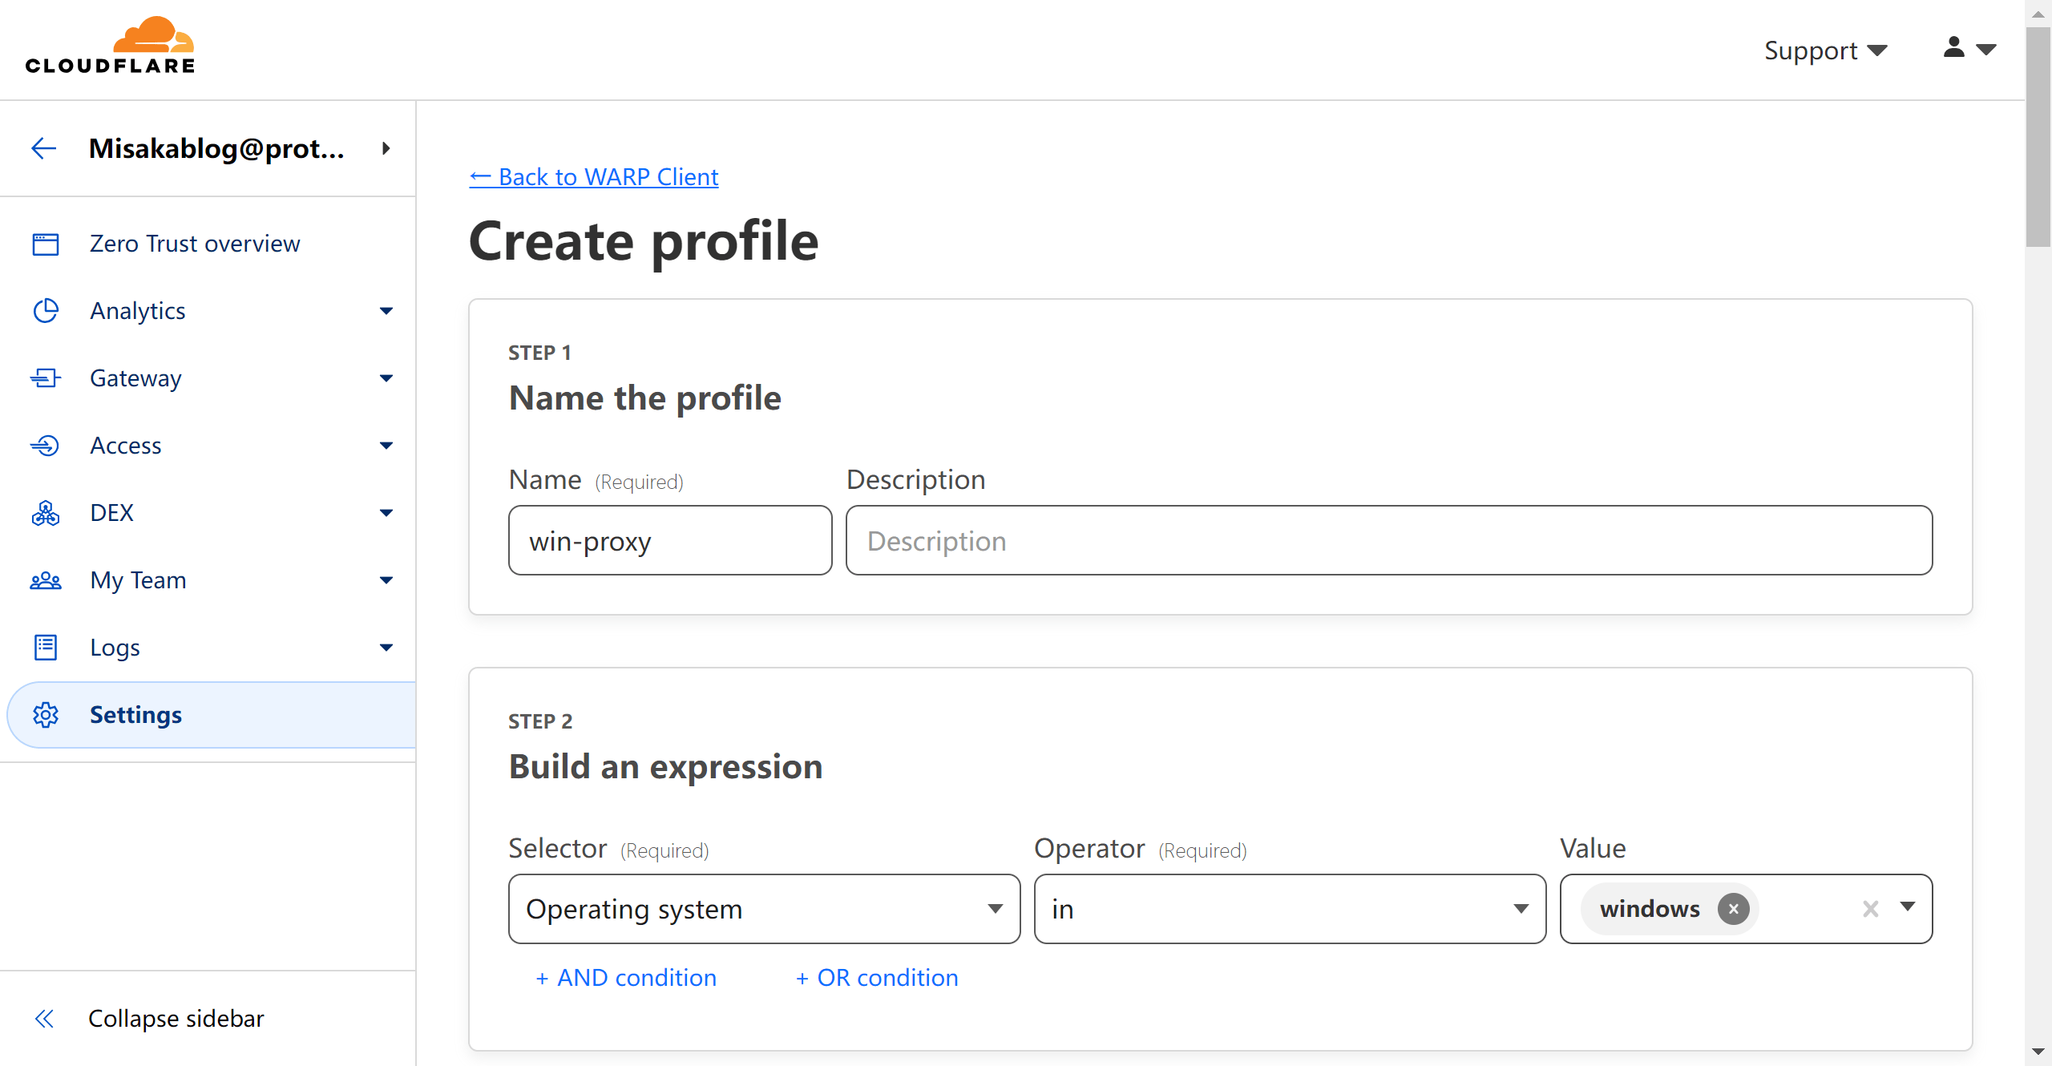Click the DEX sidebar icon
The height and width of the screenshot is (1066, 2052).
click(46, 513)
